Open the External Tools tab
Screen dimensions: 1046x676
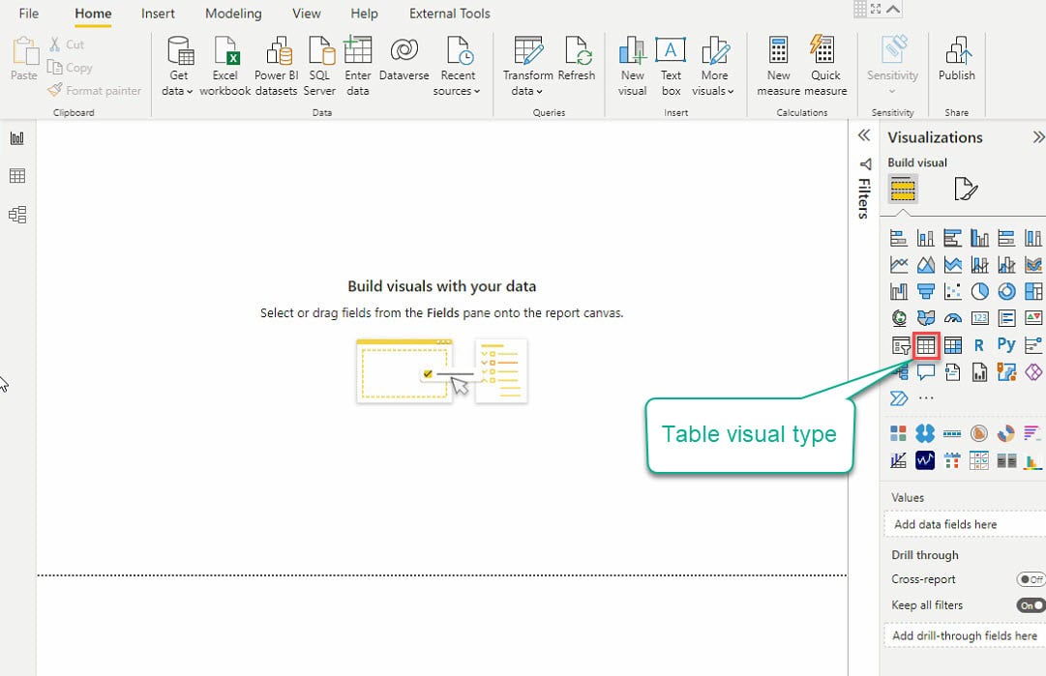point(450,14)
